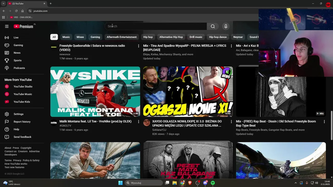
Task: Open the Podcasts sidebar icon
Action: point(7,68)
